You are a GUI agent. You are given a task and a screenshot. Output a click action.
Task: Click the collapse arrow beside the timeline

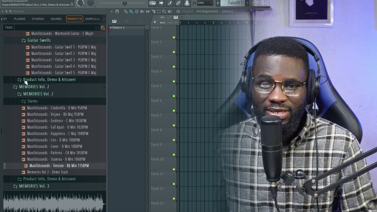pos(182,17)
